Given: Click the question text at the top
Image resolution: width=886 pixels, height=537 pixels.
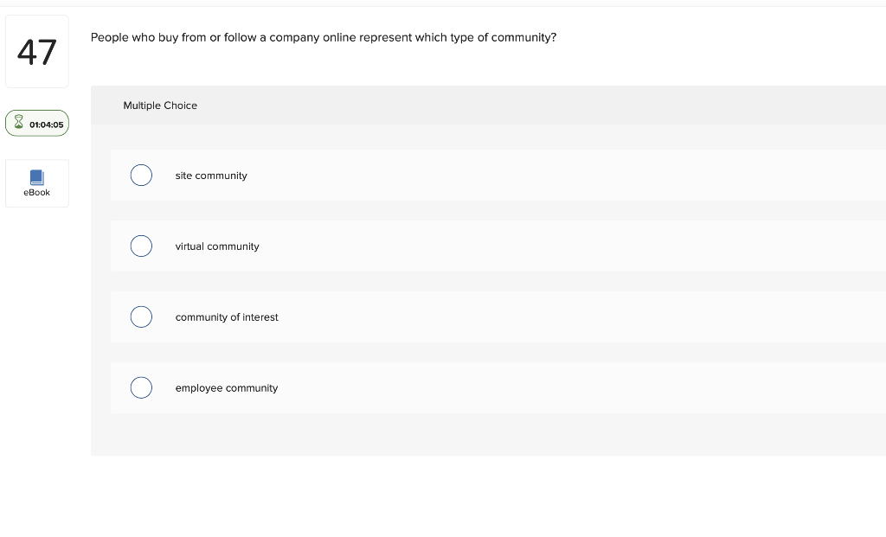Looking at the screenshot, I should click(x=324, y=37).
